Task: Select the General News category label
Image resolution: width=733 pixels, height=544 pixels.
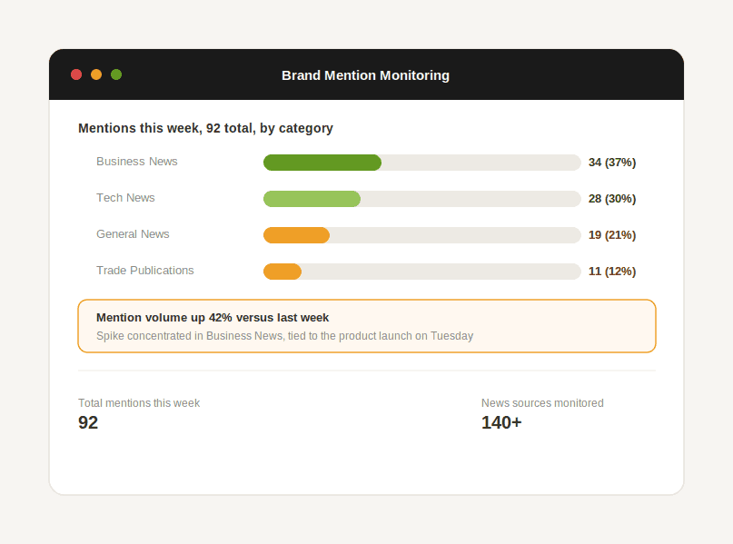Action: pyautogui.click(x=133, y=234)
